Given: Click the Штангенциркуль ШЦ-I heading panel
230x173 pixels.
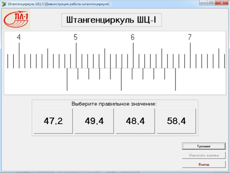Looking at the screenshot, I should point(111,20).
